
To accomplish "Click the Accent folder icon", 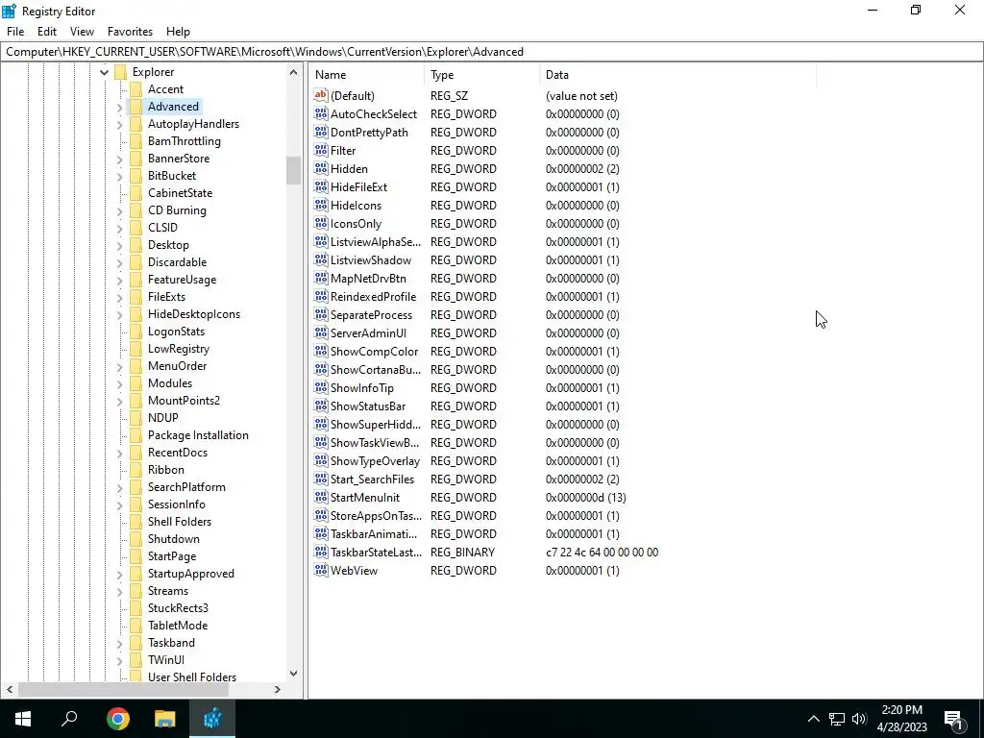I will (x=135, y=89).
